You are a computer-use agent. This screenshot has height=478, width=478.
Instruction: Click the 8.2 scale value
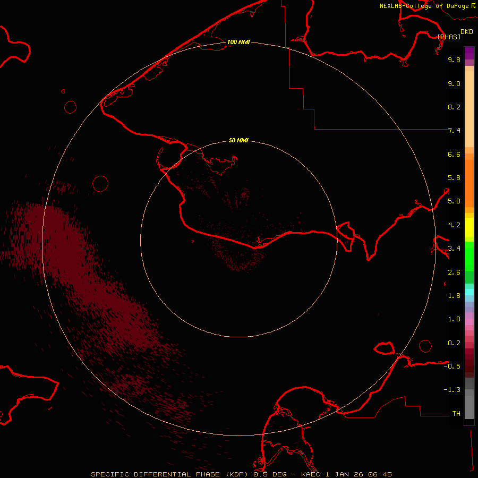click(454, 107)
